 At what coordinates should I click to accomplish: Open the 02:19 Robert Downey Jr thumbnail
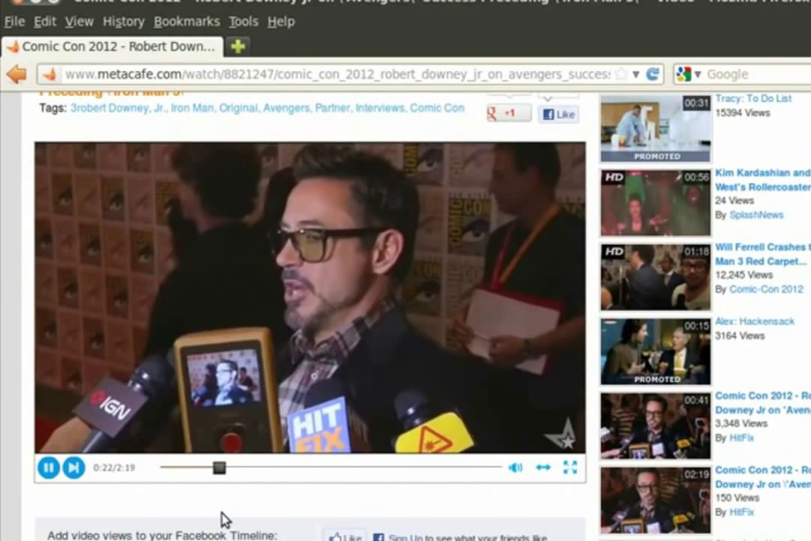(x=656, y=500)
